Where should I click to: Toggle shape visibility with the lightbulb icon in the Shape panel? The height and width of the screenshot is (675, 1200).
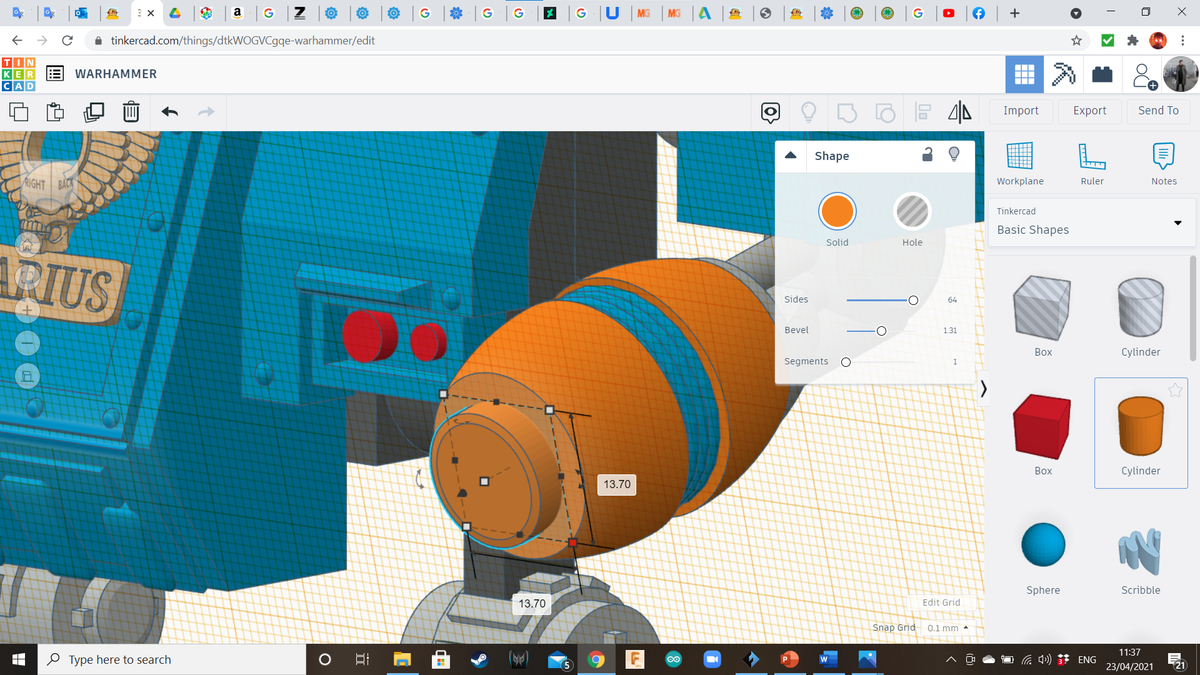[x=954, y=155]
